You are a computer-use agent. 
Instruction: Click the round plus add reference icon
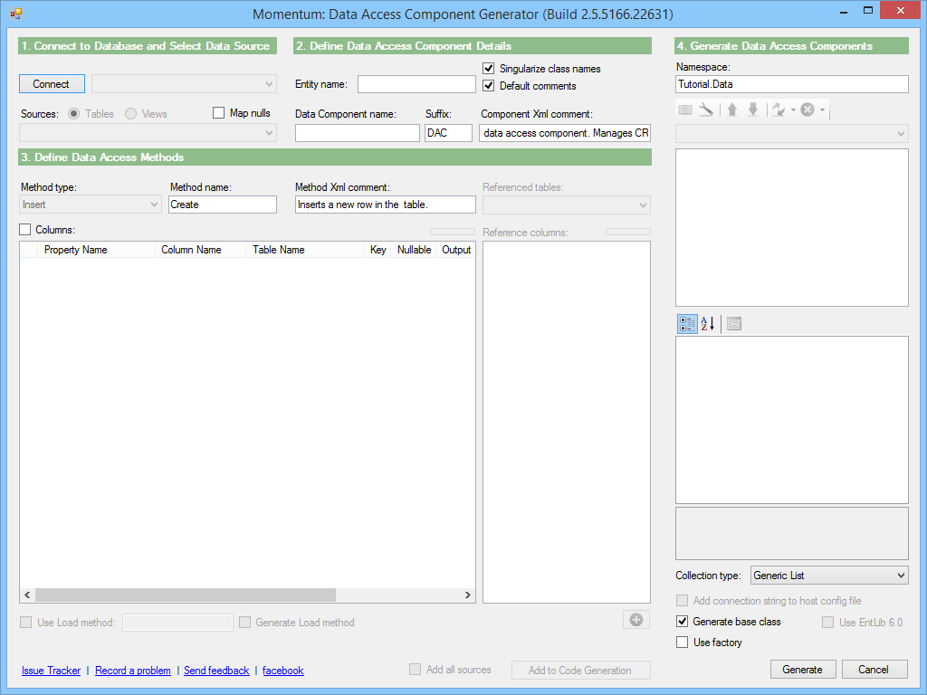(636, 619)
